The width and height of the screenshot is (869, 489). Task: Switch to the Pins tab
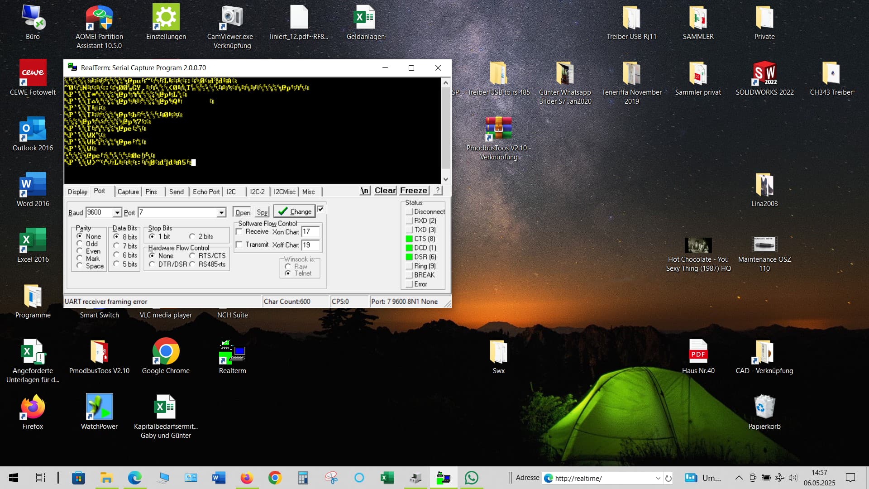(x=151, y=192)
